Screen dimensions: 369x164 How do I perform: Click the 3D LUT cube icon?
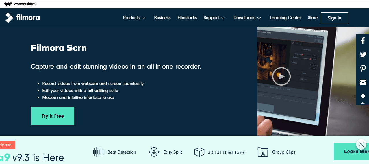point(199,152)
